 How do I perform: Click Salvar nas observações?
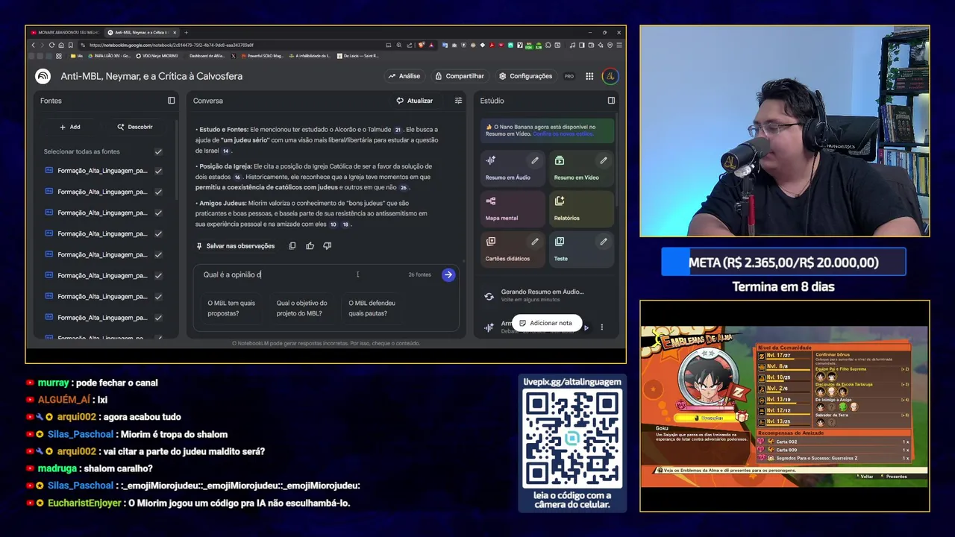pos(235,246)
